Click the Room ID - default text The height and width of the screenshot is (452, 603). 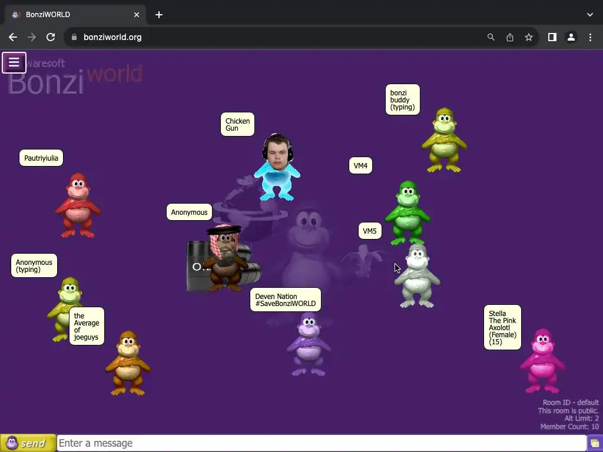point(571,403)
